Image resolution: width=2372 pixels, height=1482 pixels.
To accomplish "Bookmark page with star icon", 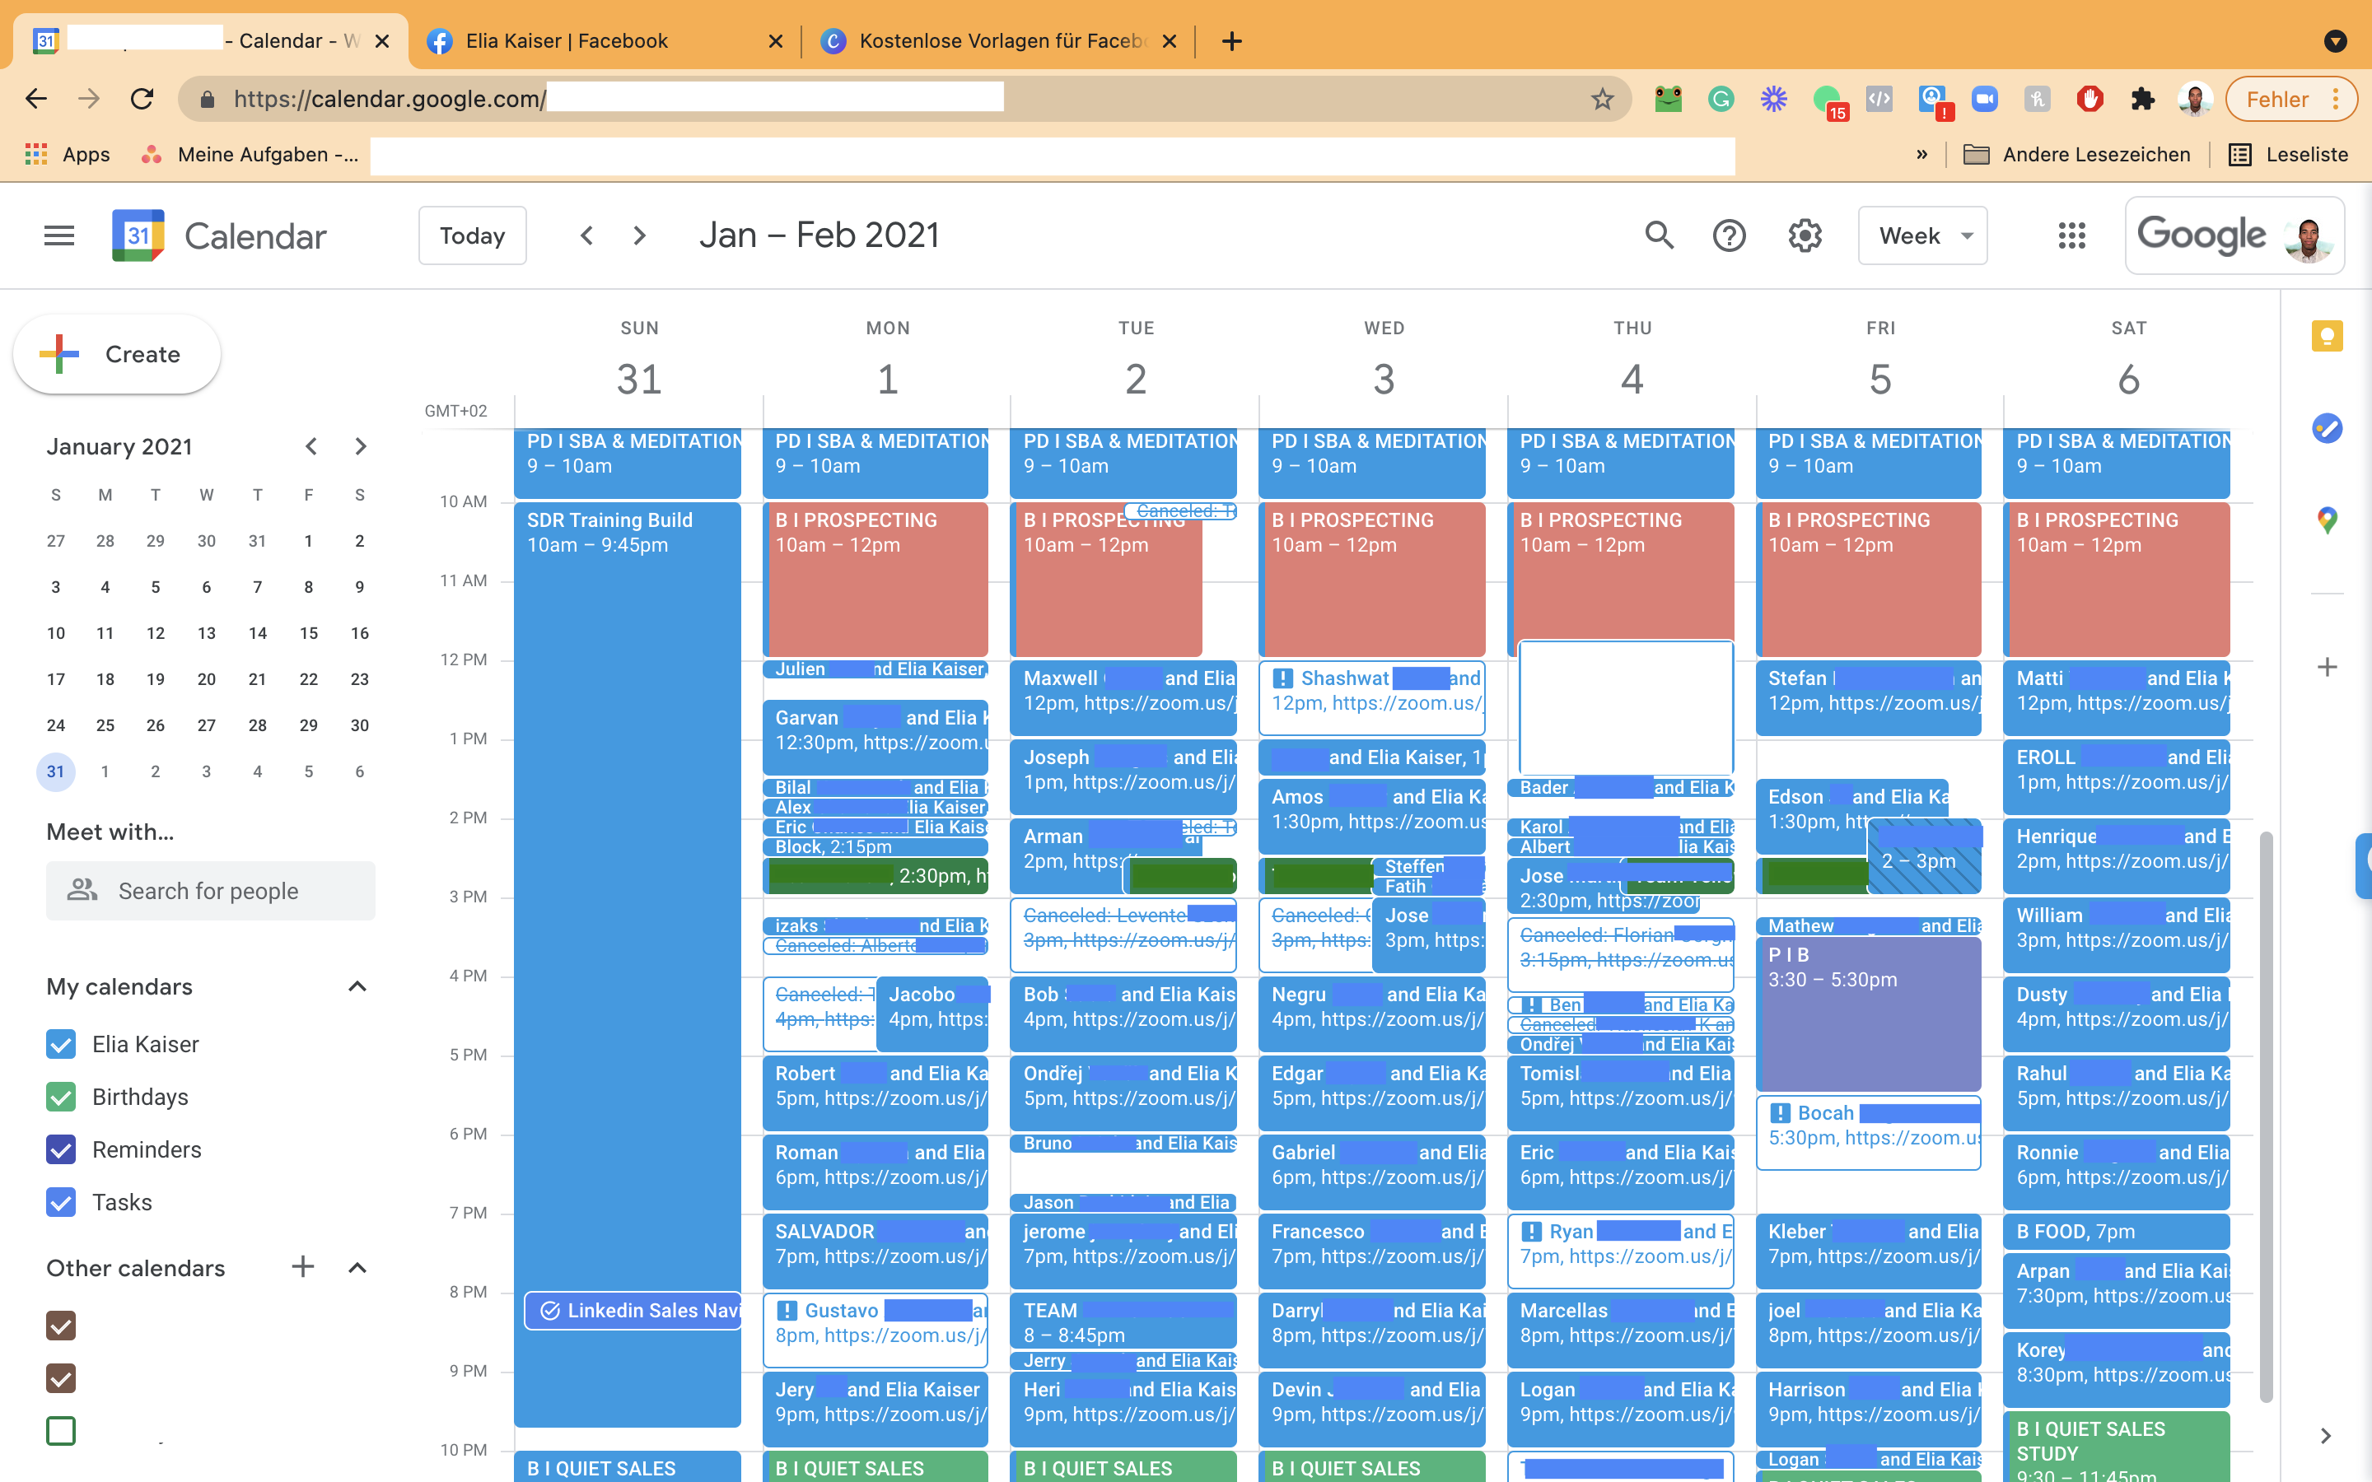I will (1602, 99).
